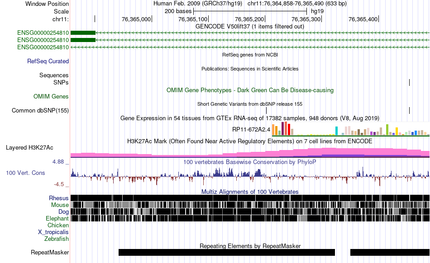The width and height of the screenshot is (430, 263).
Task: Click the 76,365,400 ruler coordinate
Action: click(x=363, y=19)
